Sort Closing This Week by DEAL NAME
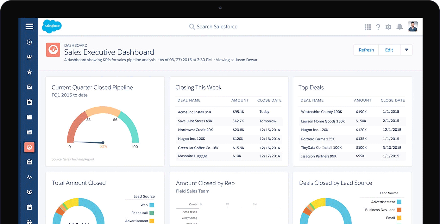The width and height of the screenshot is (440, 224). coord(189,100)
